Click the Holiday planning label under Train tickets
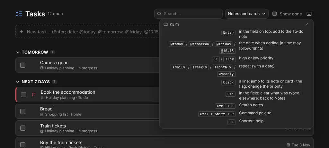Viewport: 329px width, 148px height. pyautogui.click(x=59, y=131)
